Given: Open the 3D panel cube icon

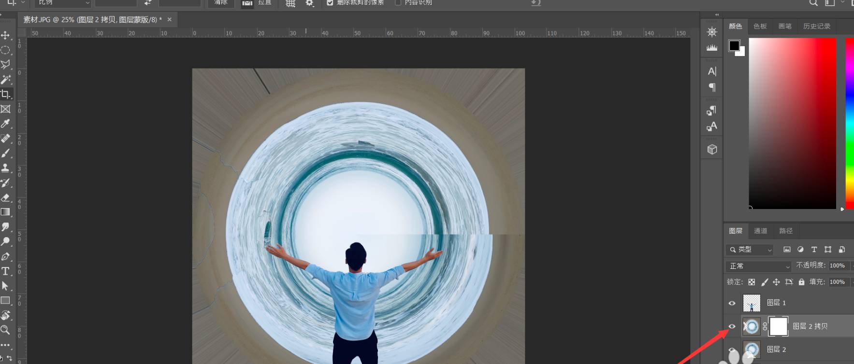Looking at the screenshot, I should (712, 150).
